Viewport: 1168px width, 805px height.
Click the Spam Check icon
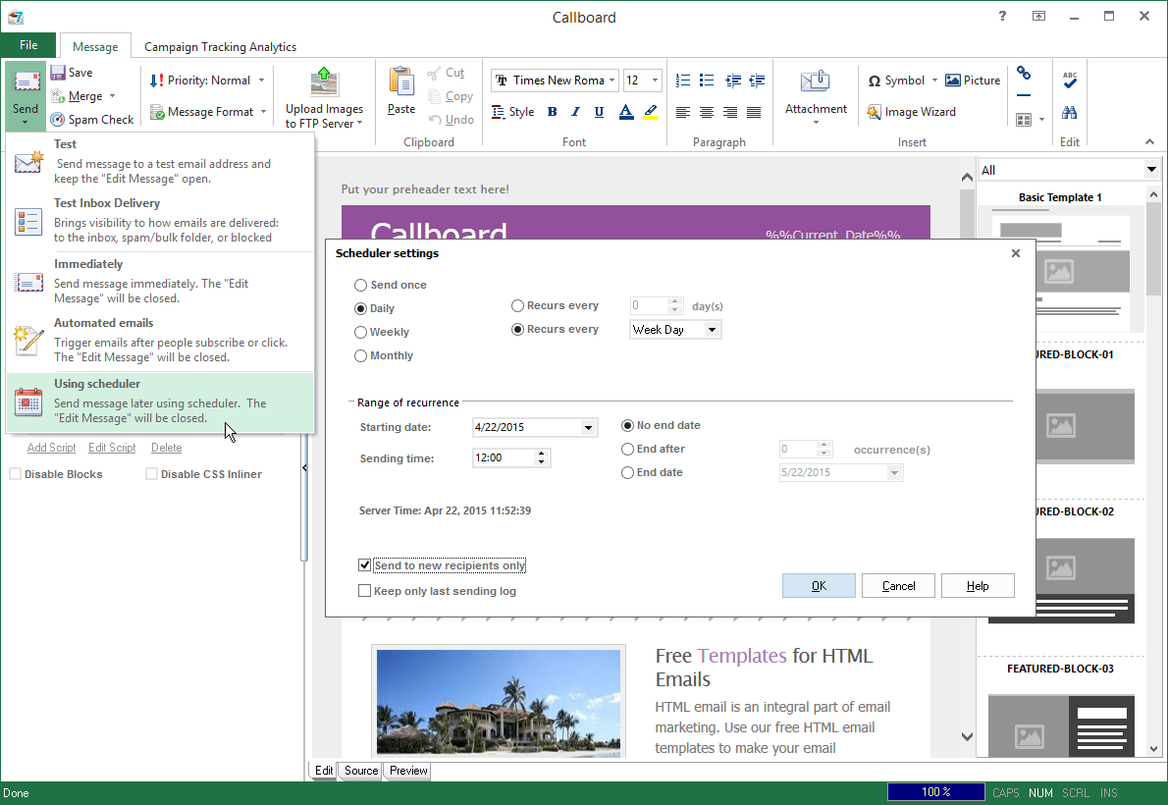58,120
